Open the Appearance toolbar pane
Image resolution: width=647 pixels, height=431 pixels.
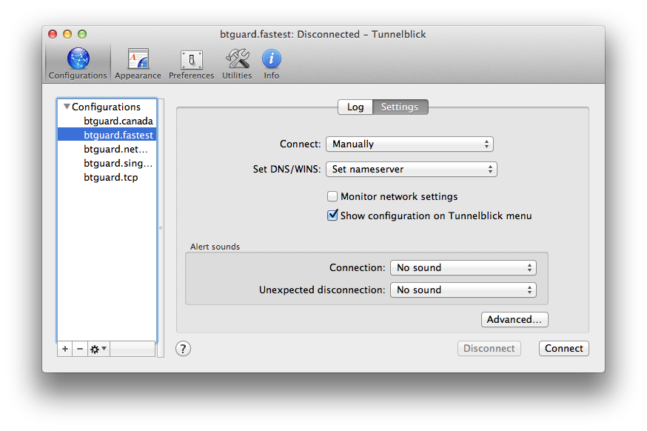pyautogui.click(x=138, y=64)
